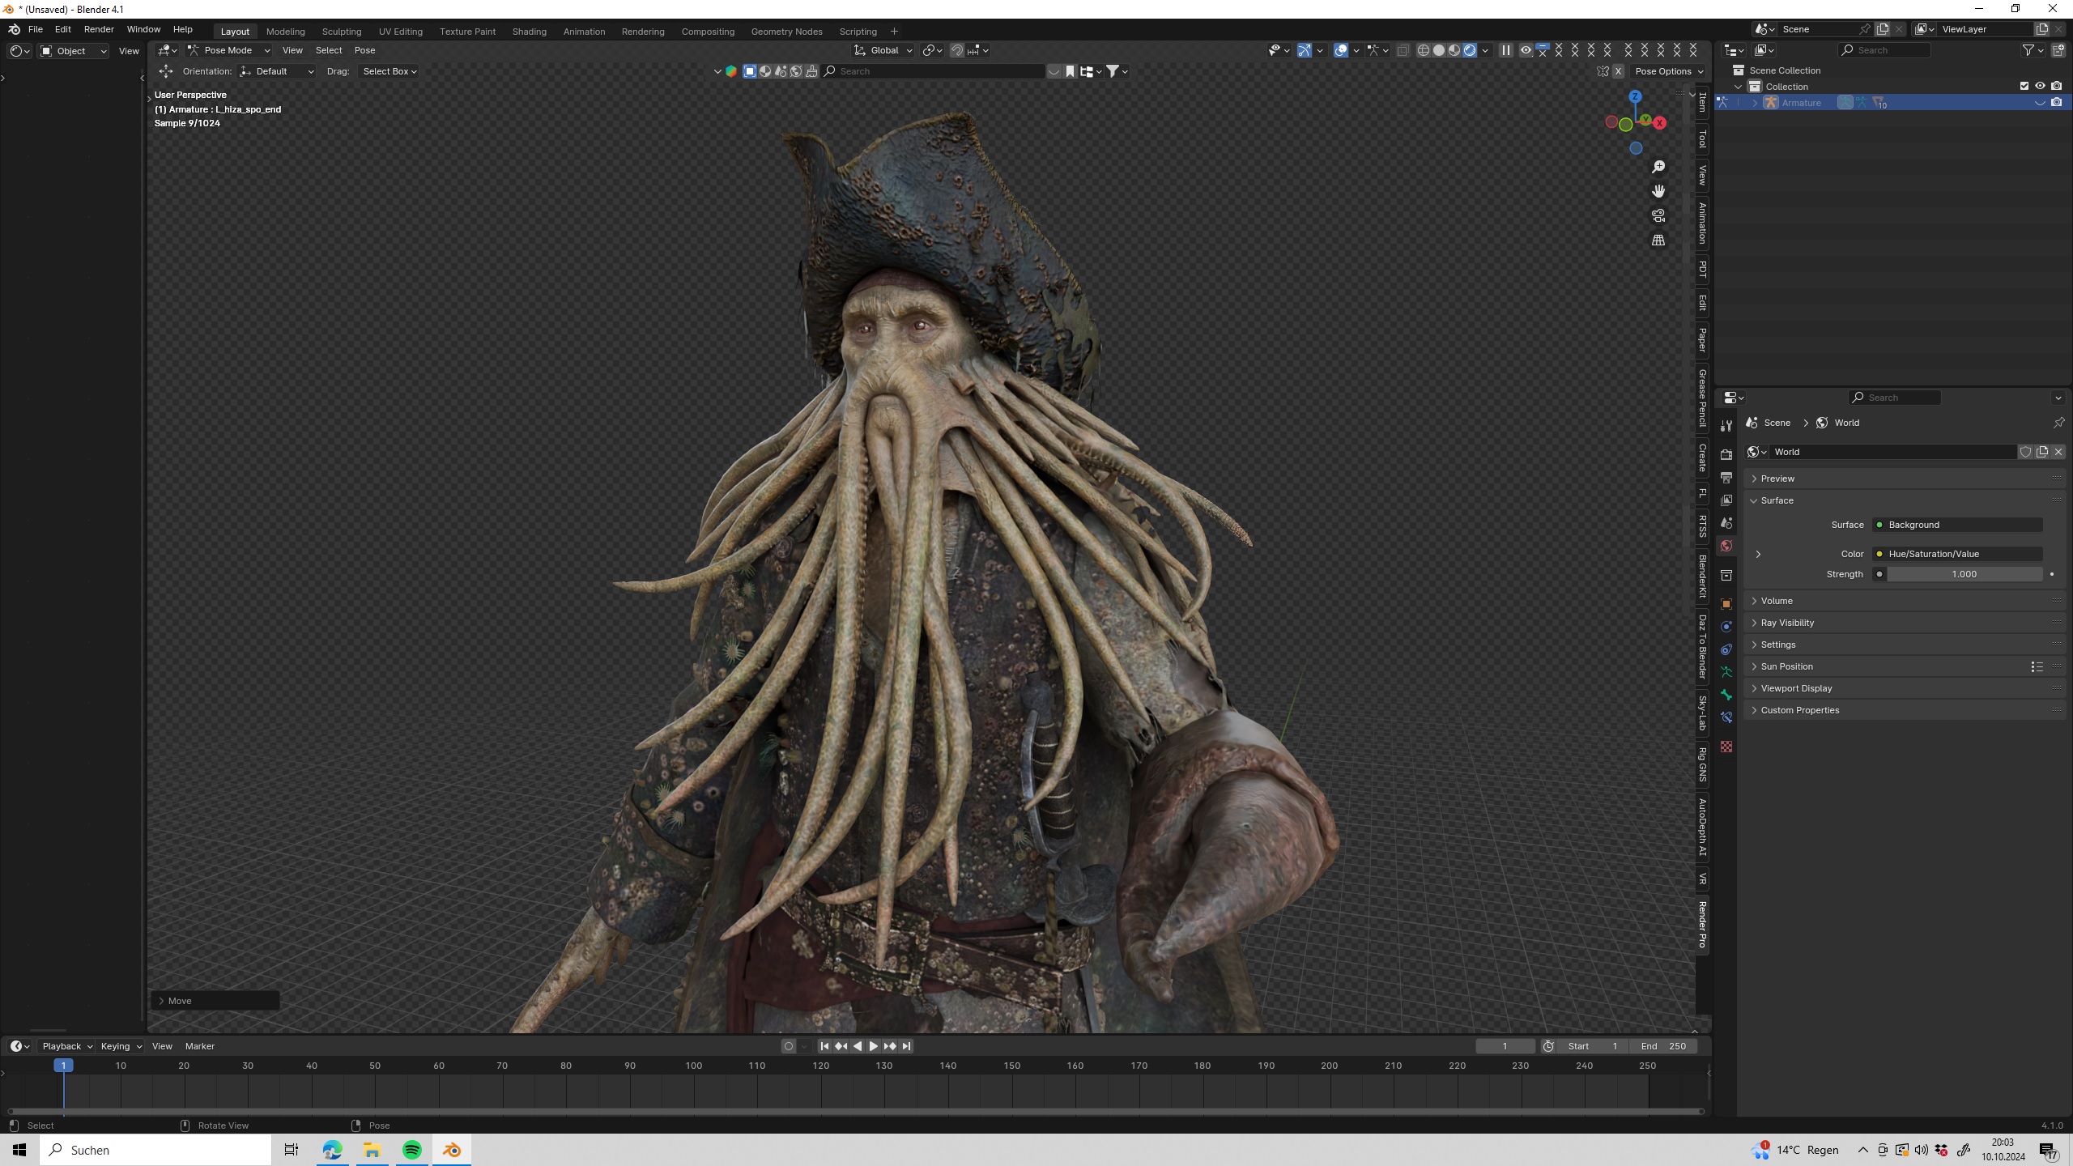Open the Pose Mode dropdown
The width and height of the screenshot is (2073, 1166).
click(x=228, y=50)
